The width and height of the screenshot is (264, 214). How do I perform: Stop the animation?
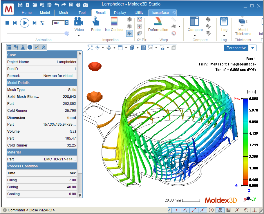[x=7, y=23]
